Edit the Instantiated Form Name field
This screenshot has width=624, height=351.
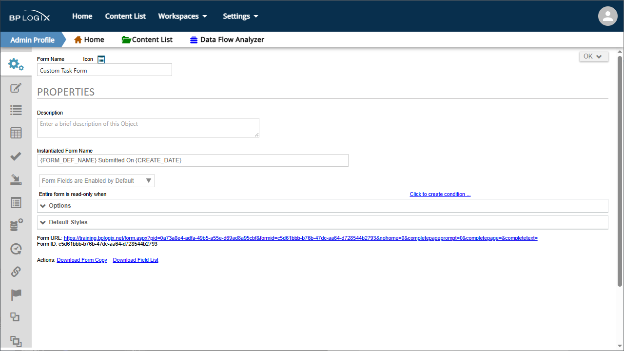click(193, 160)
